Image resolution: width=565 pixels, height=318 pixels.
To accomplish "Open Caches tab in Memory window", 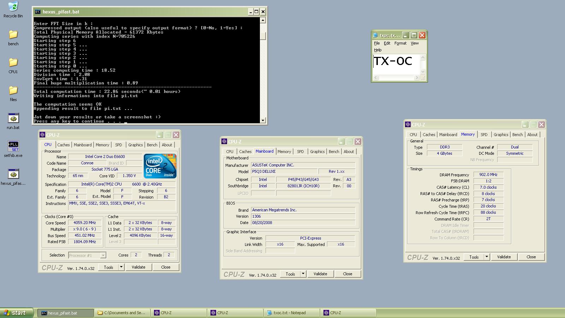I will point(429,135).
